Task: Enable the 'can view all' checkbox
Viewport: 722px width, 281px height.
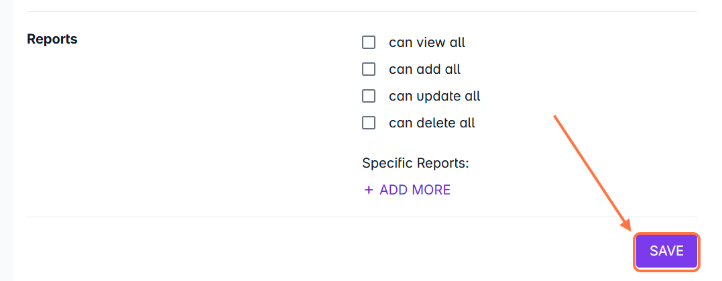Action: [x=369, y=42]
